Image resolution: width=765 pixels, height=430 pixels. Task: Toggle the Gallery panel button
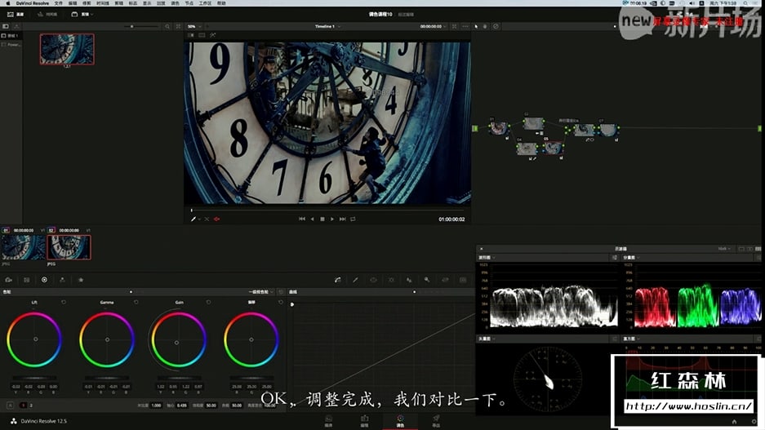tap(16, 14)
